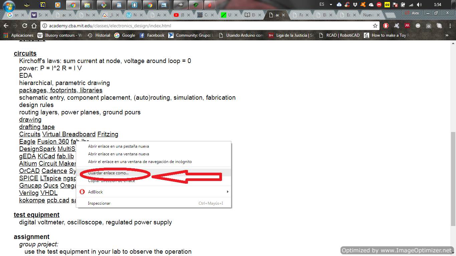Click the site info icon in address bar
This screenshot has width=456, height=256.
(x=44, y=26)
